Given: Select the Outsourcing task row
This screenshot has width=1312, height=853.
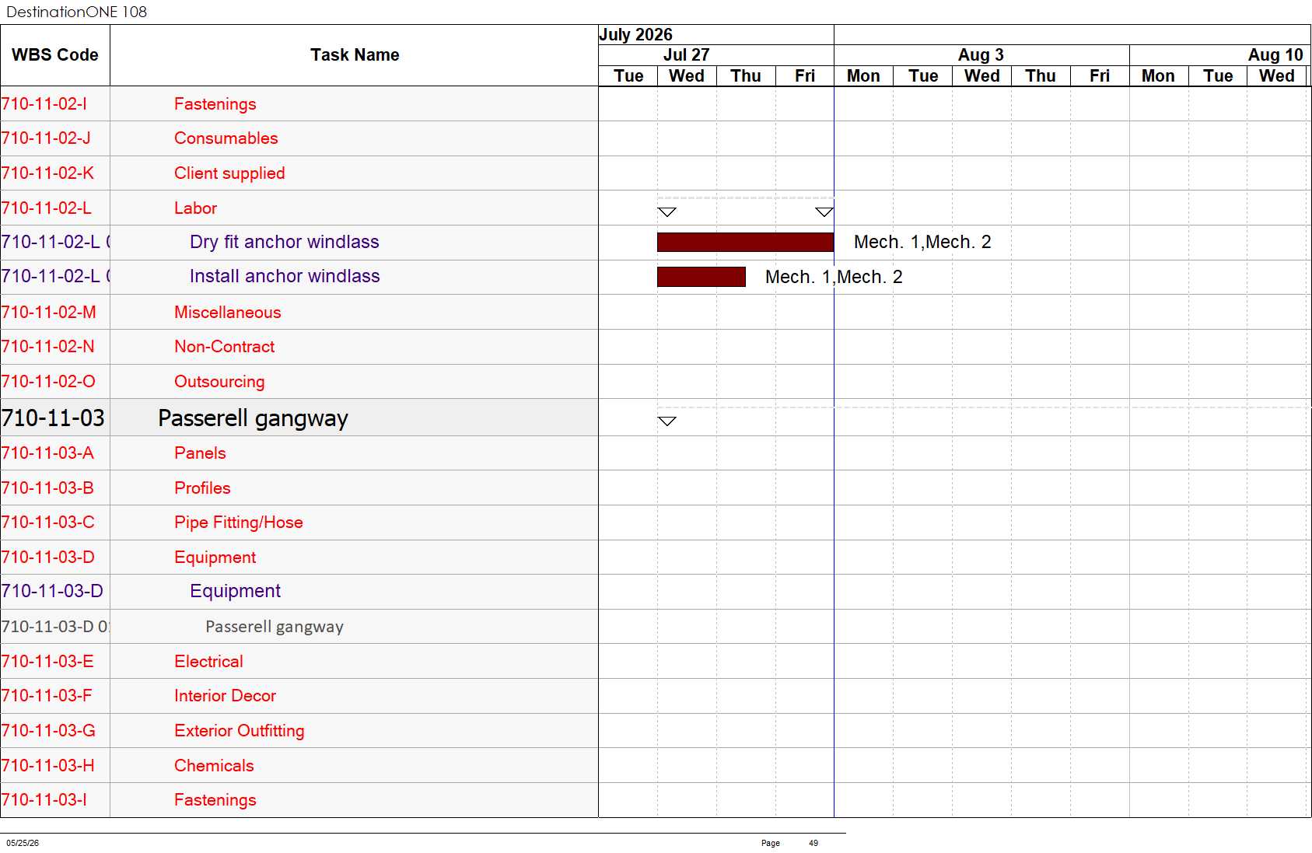Looking at the screenshot, I should (x=299, y=382).
